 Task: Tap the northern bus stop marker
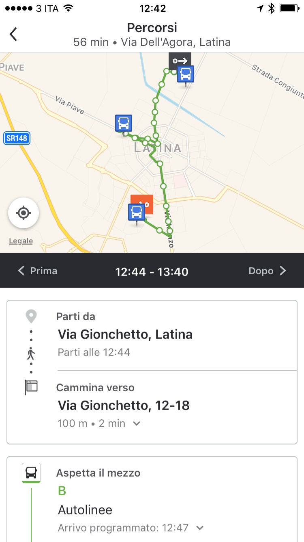pyautogui.click(x=186, y=74)
